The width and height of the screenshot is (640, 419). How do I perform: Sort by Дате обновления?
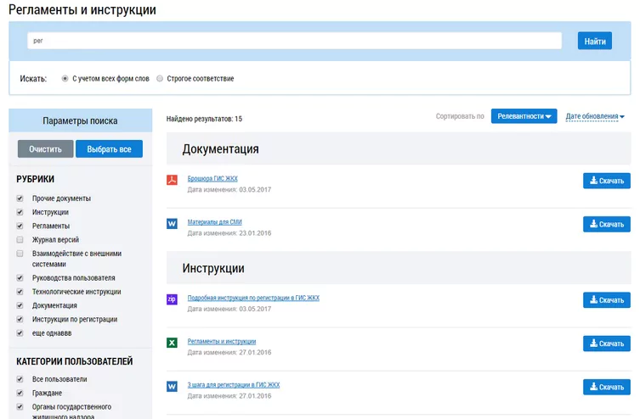595,116
